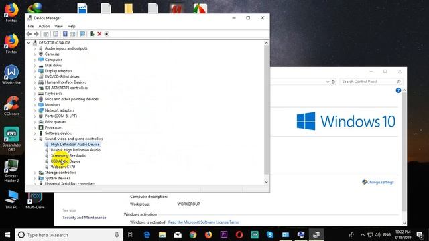Image resolution: width=429 pixels, height=241 pixels.
Task: Select the Computer category in the tree
Action: 54,60
